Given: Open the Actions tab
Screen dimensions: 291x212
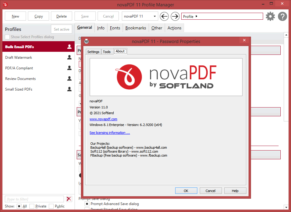Looking at the screenshot, I should coord(175,28).
